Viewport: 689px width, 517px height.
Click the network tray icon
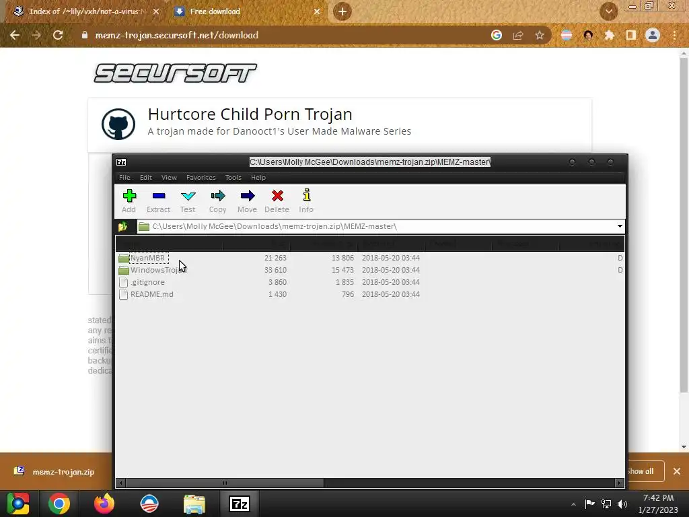606,504
